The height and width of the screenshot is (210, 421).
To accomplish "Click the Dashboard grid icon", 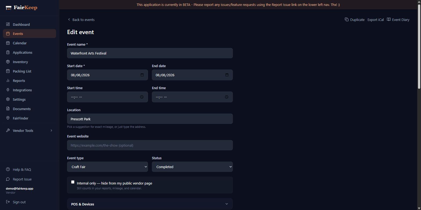I will (8, 24).
